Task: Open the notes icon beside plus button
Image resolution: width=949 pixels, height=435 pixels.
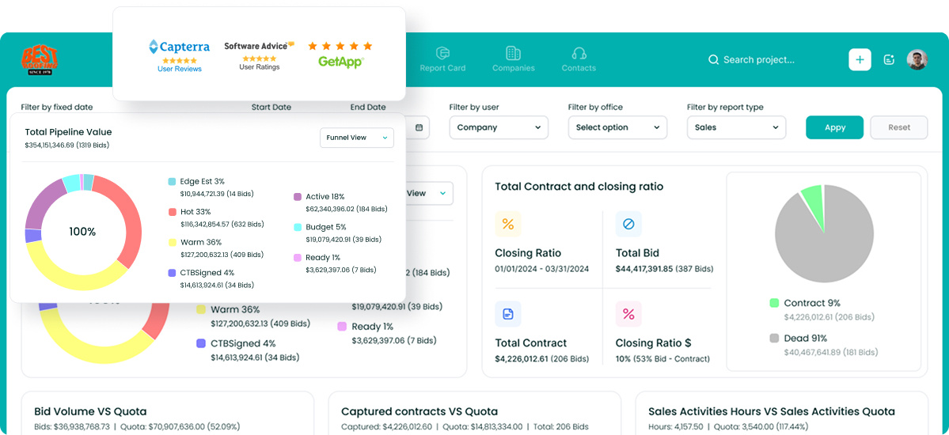Action: point(889,60)
